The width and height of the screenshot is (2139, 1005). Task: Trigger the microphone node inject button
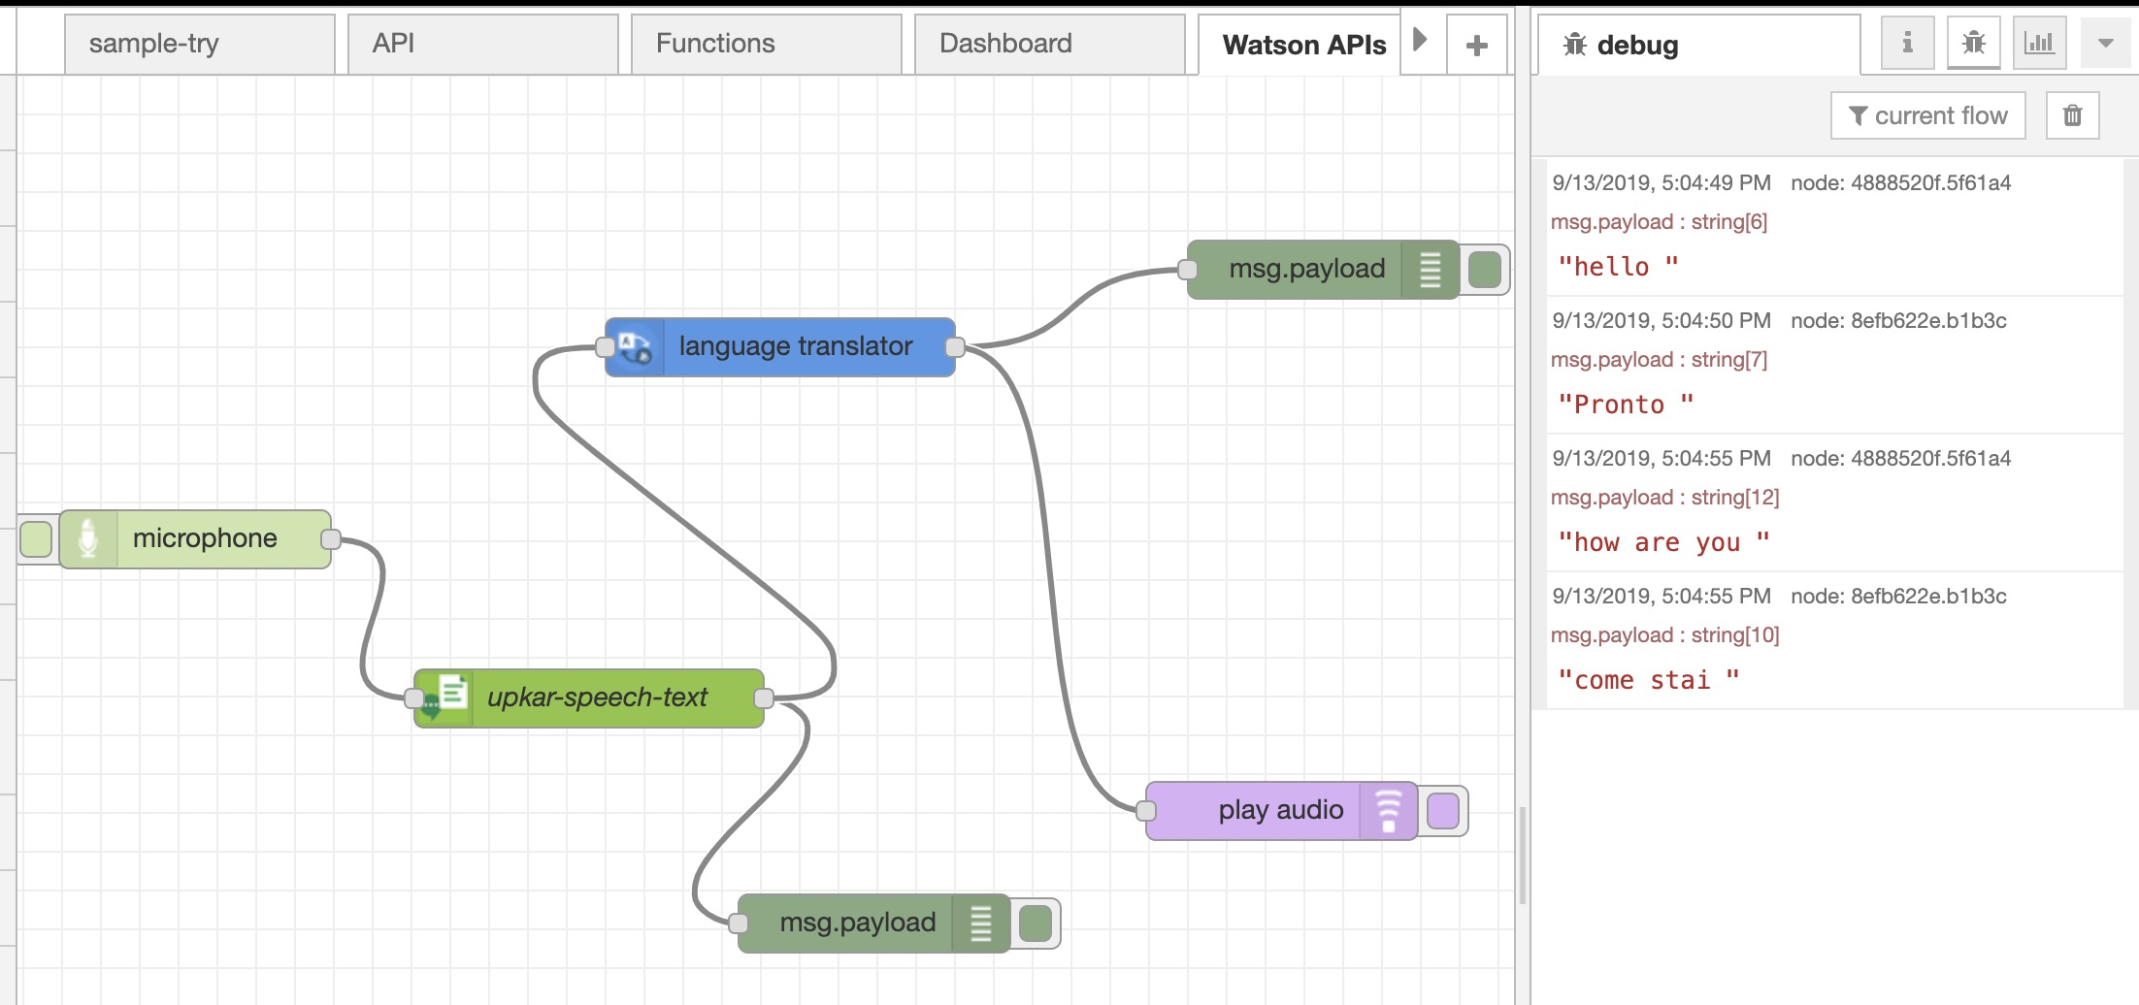point(36,539)
